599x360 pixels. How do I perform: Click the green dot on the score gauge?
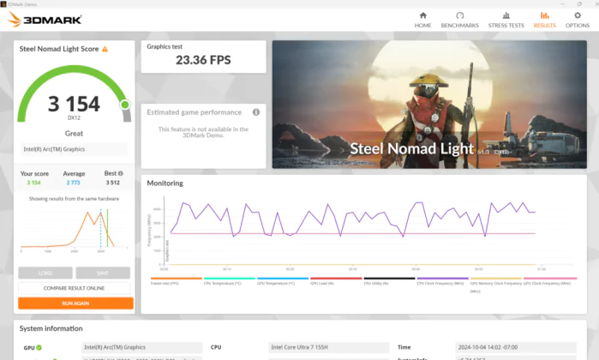point(125,105)
